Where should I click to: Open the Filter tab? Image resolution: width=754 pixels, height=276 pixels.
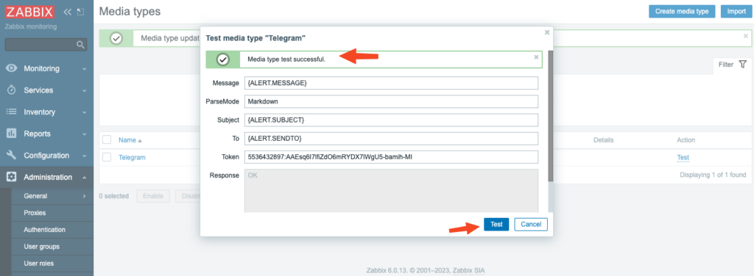(733, 64)
